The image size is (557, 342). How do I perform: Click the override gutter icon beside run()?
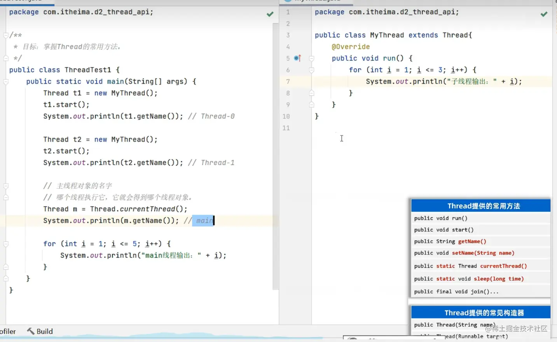click(297, 58)
